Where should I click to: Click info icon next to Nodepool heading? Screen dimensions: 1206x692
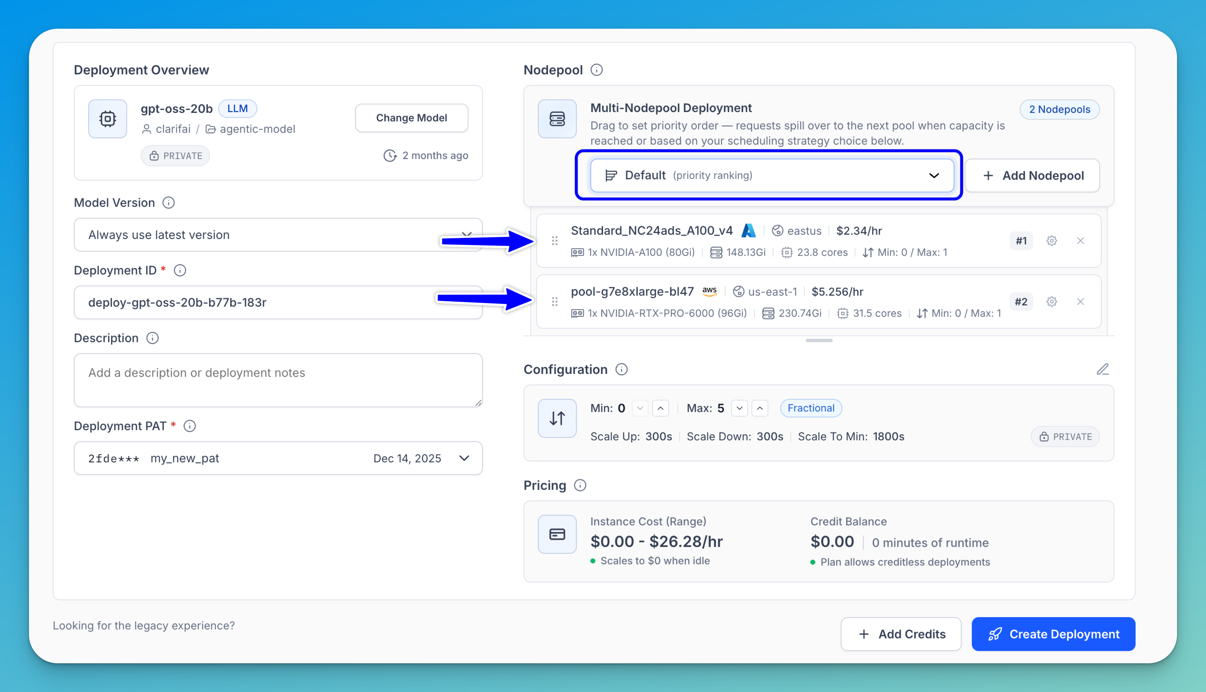596,70
